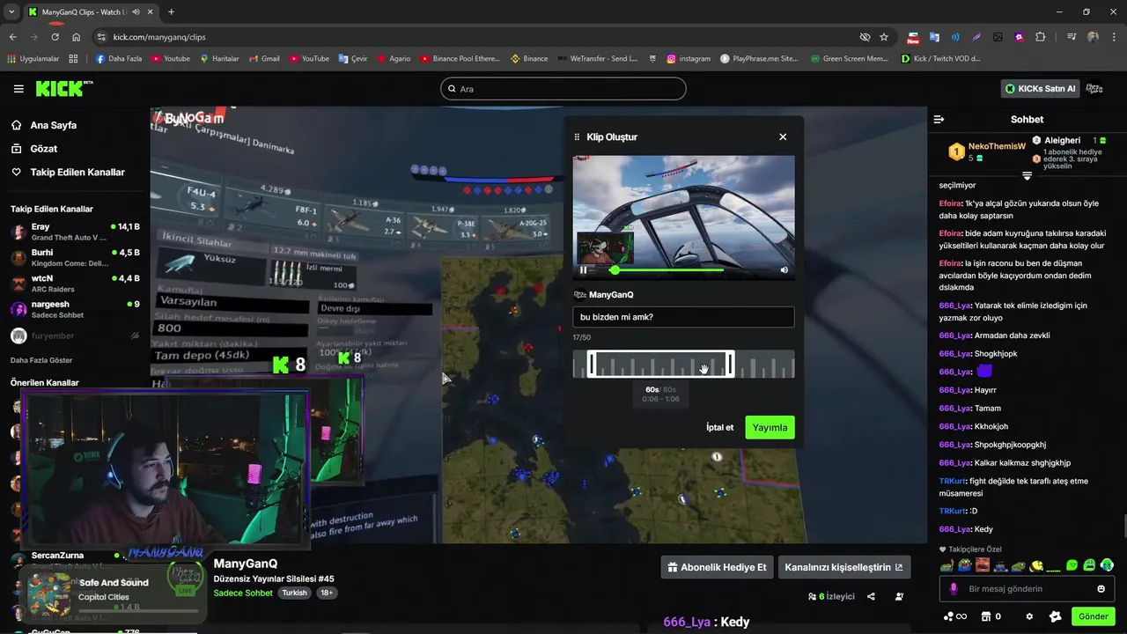Click the Gönder send button

tap(1093, 616)
